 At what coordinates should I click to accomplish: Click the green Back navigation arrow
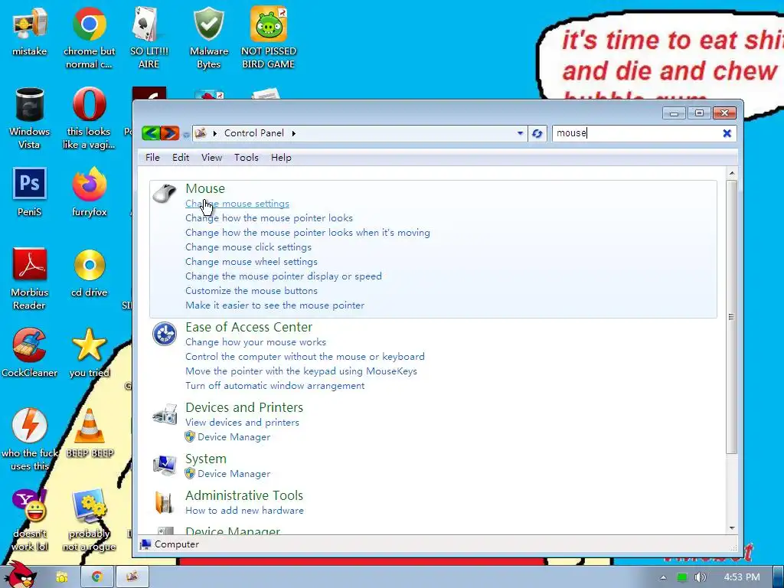coord(151,133)
